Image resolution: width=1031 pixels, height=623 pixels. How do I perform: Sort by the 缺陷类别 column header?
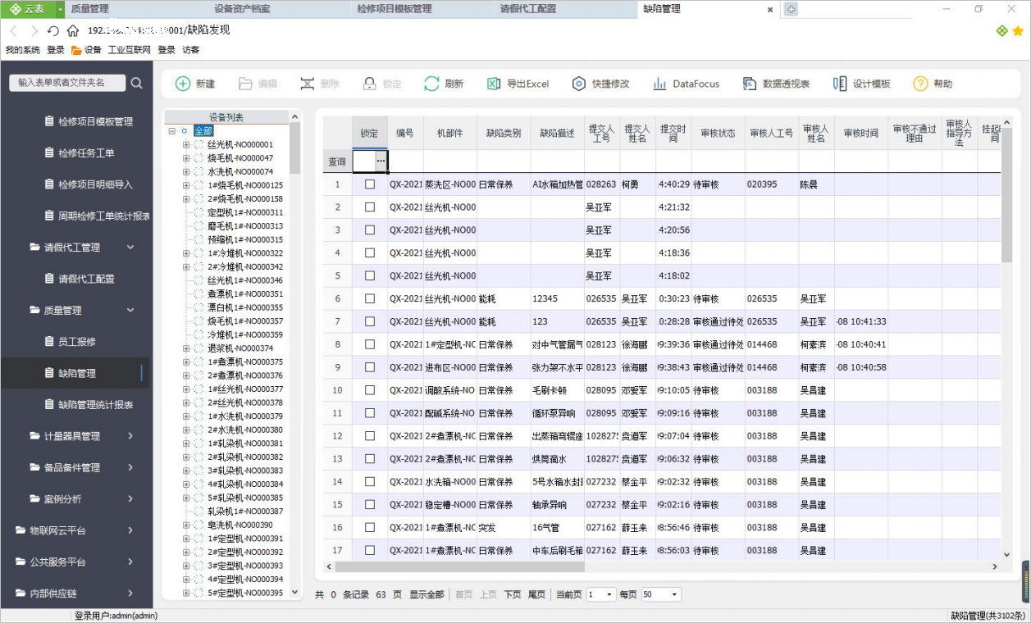click(504, 133)
